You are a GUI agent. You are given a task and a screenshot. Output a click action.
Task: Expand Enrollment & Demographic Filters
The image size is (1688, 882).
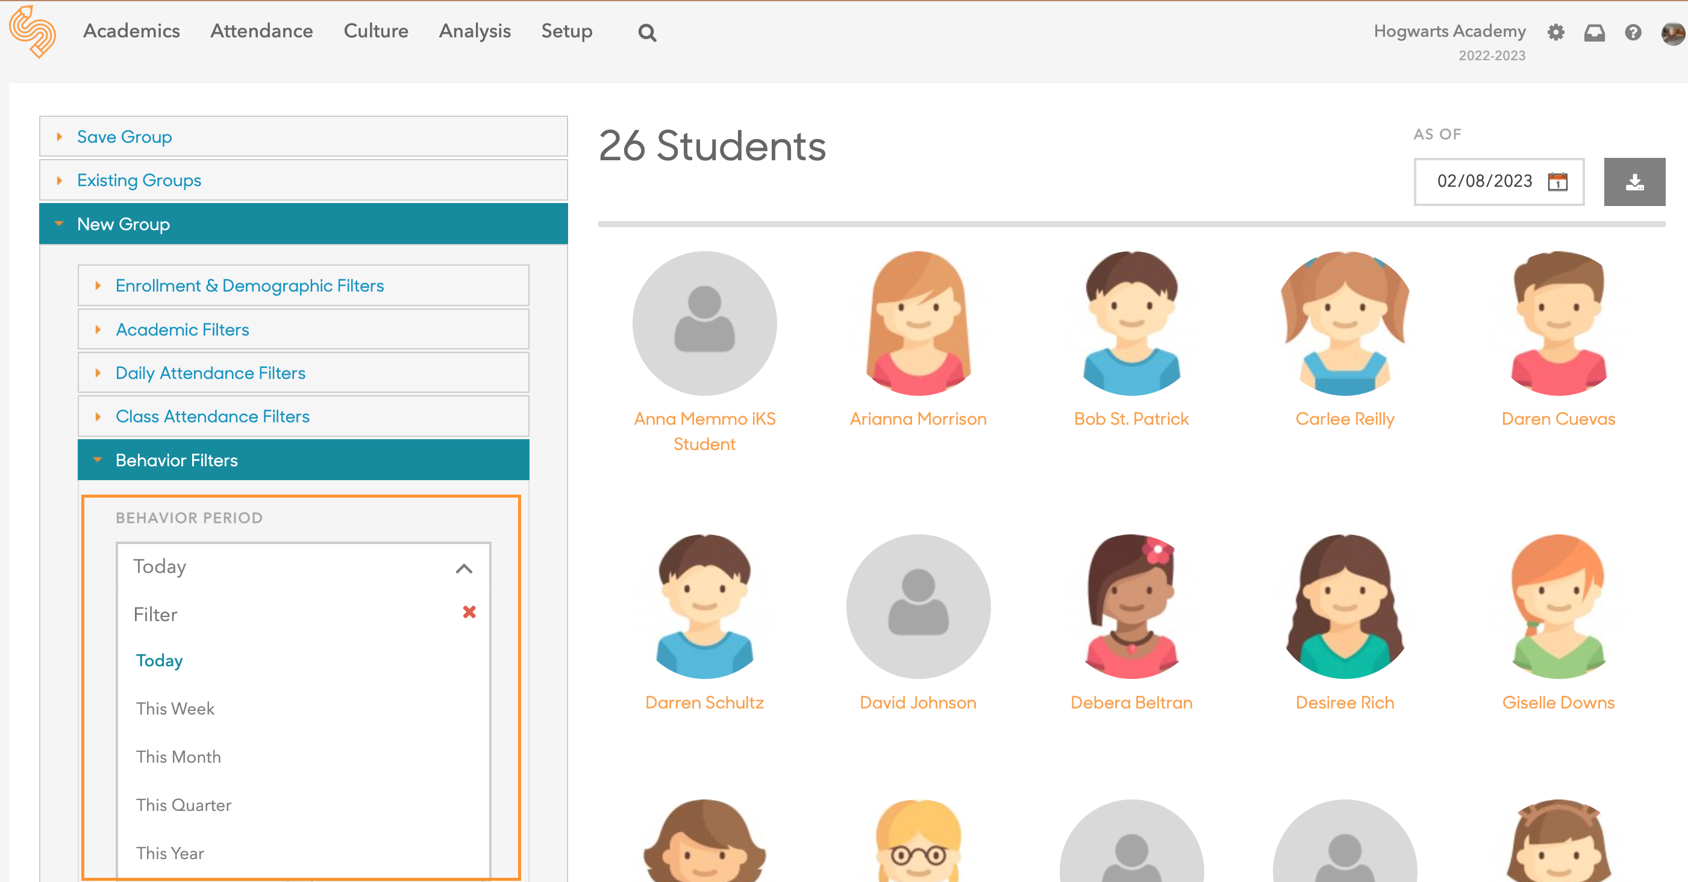[304, 286]
